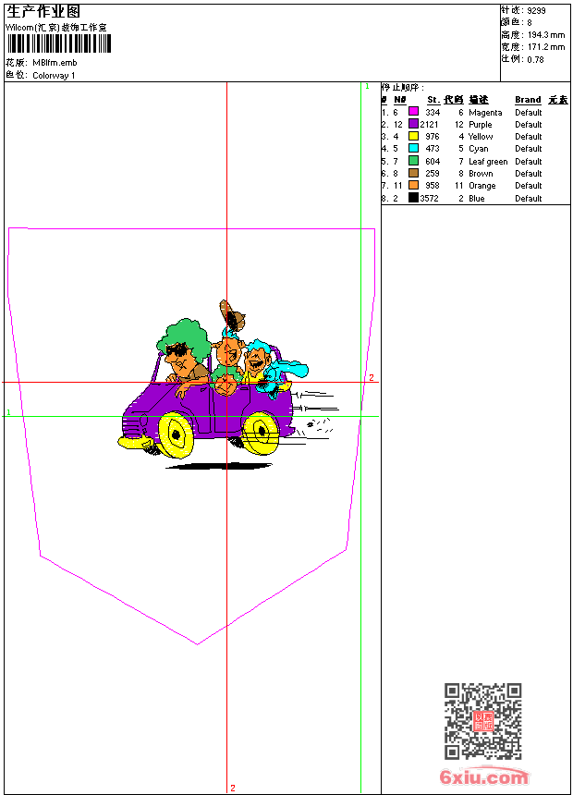Click stitch count 334 in Magenta row
This screenshot has width=573, height=795.
coord(433,113)
